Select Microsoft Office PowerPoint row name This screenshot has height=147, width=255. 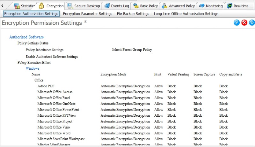tap(58, 110)
